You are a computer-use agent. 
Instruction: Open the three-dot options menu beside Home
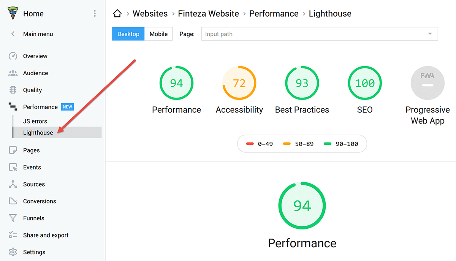point(95,14)
